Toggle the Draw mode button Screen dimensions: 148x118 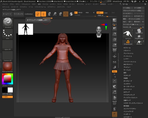[x=44, y=14]
